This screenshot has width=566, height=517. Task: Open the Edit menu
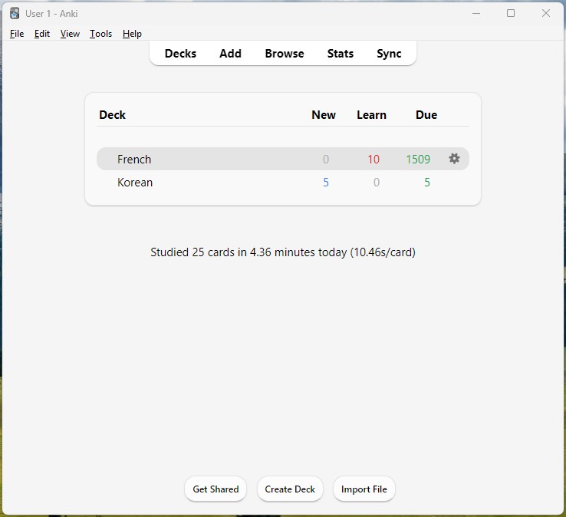click(x=42, y=34)
